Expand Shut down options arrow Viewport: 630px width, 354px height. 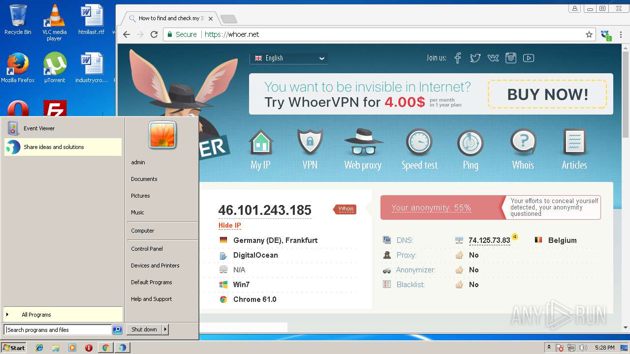click(165, 329)
